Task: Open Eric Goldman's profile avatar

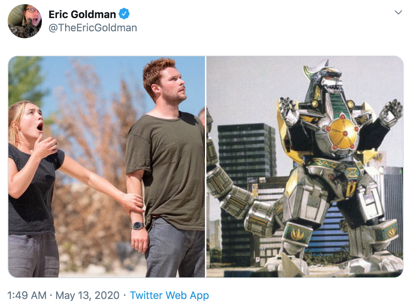Action: click(25, 21)
